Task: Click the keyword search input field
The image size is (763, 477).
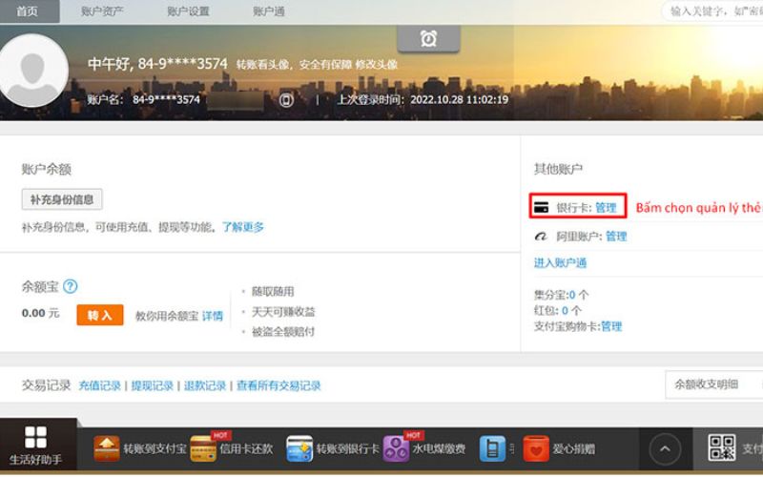Action: (712, 10)
